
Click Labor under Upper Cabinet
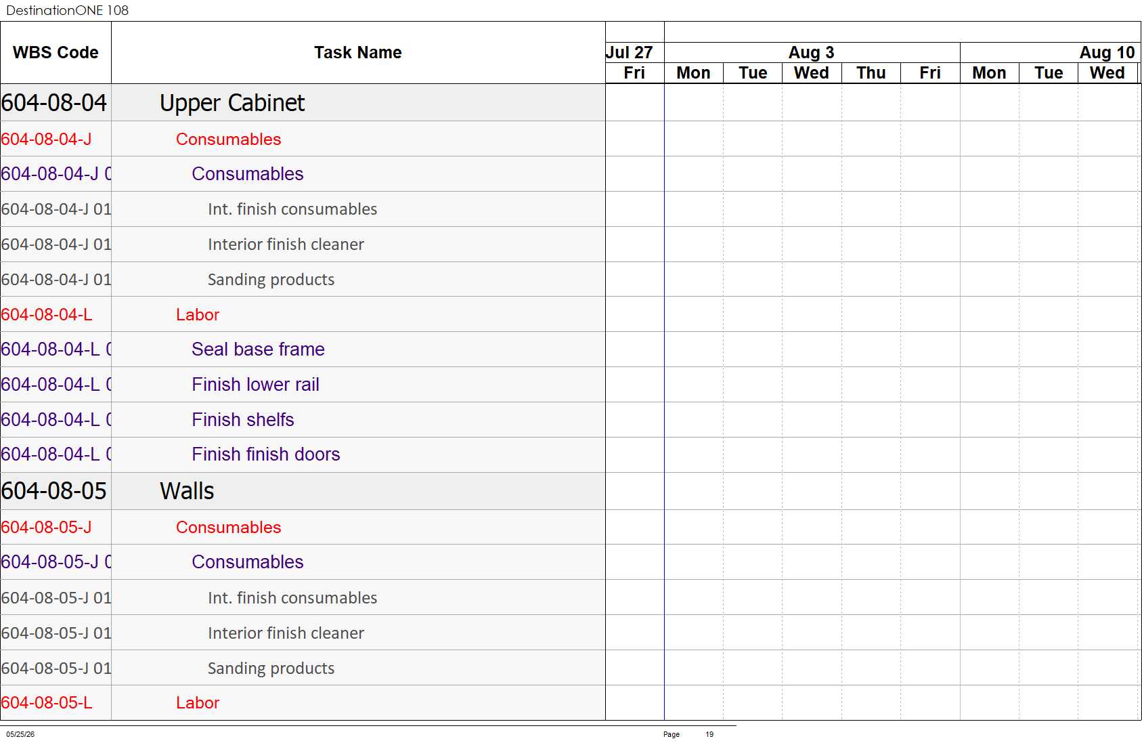(x=198, y=315)
